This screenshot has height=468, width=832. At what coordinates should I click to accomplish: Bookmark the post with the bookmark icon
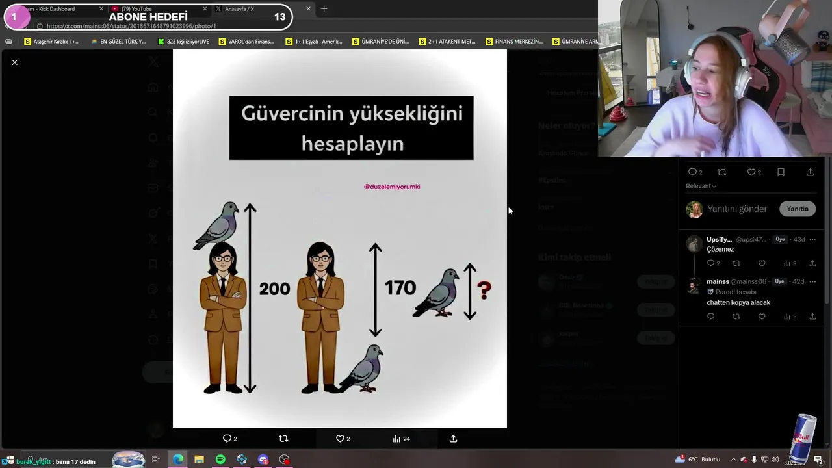click(781, 172)
